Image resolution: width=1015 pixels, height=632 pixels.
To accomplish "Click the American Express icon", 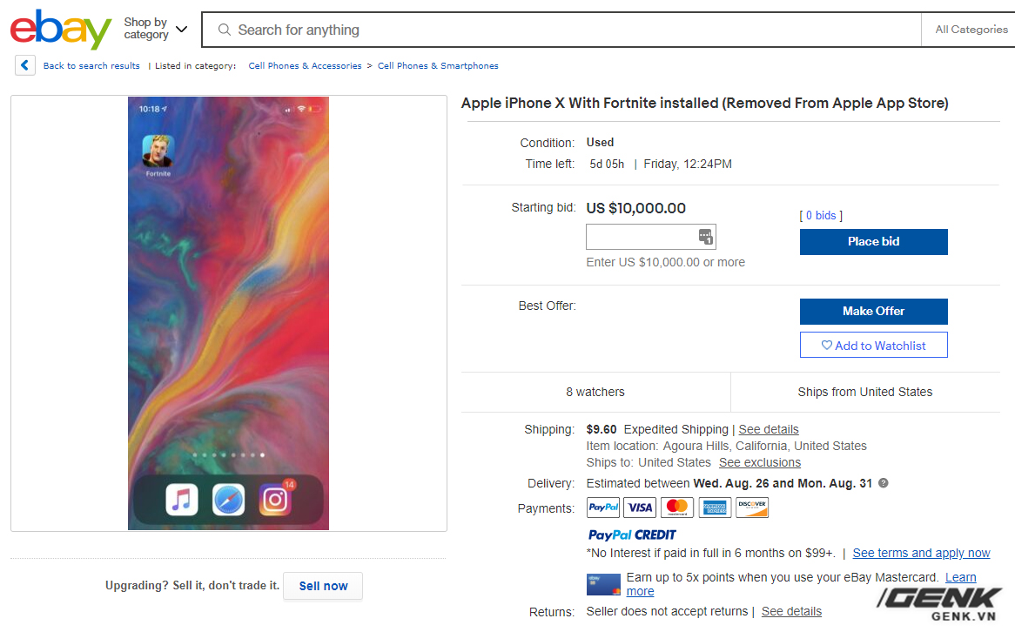I will pos(715,508).
